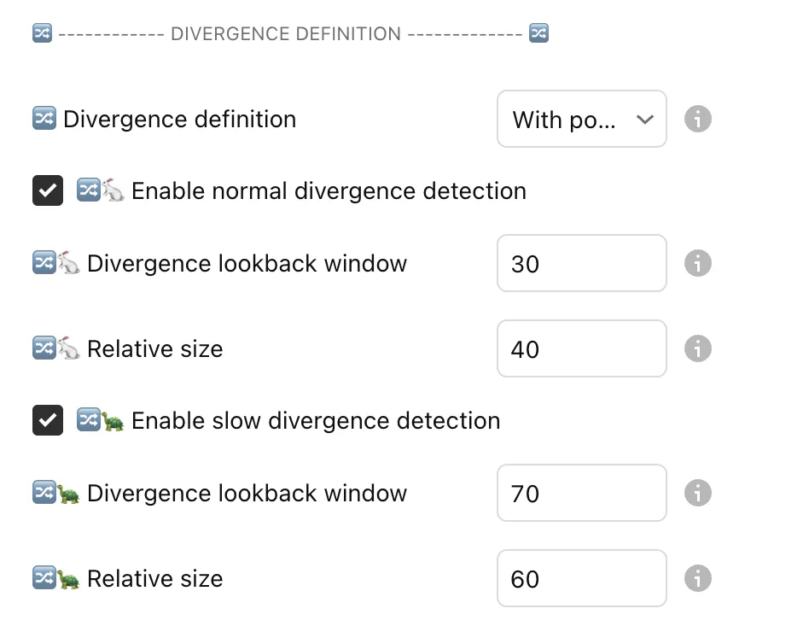
Task: Click the turtle Relative size label
Action: coord(154,578)
